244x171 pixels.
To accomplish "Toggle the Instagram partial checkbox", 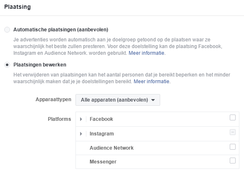I will coord(233,132).
